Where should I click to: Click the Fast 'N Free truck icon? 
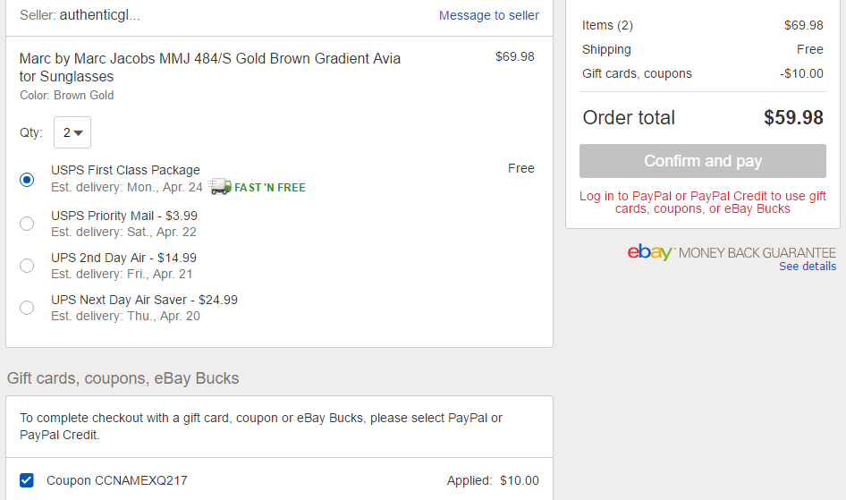pos(220,187)
